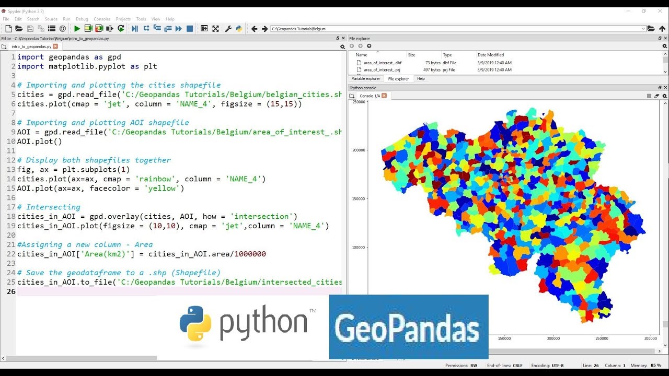
Task: Select the Console 1/A tab
Action: point(370,96)
